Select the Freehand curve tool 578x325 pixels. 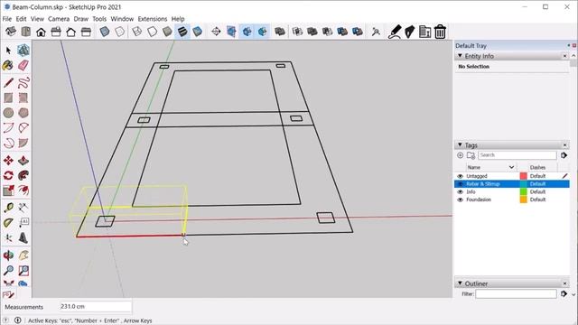(x=23, y=82)
